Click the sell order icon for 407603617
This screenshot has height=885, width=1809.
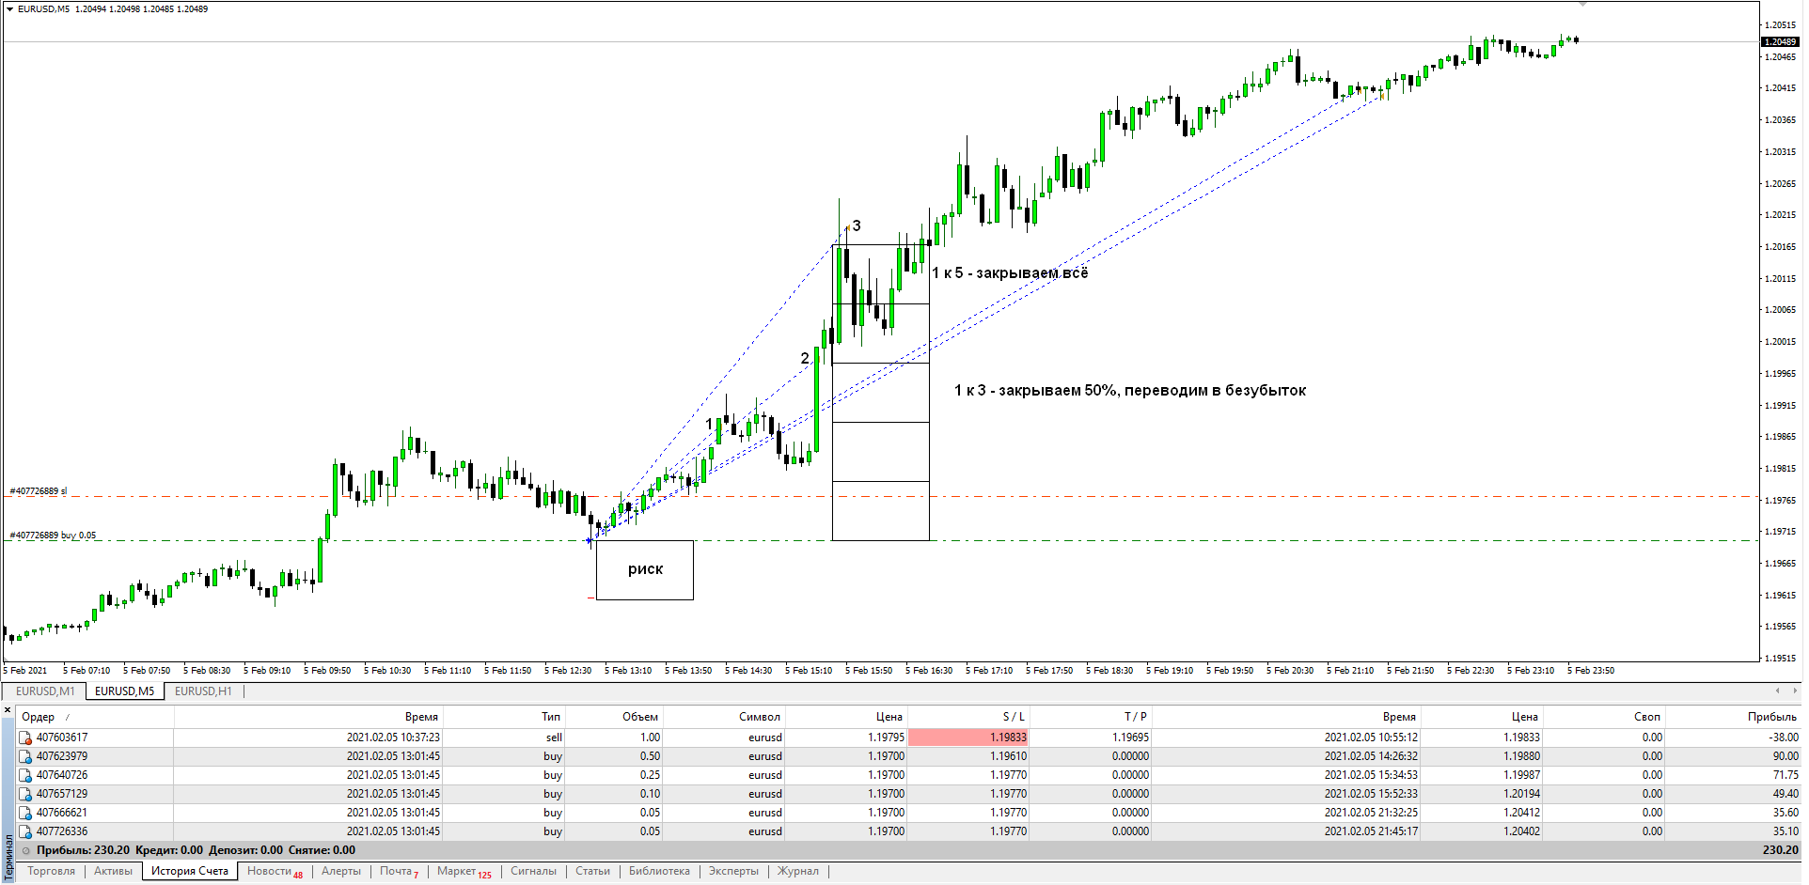coord(26,738)
